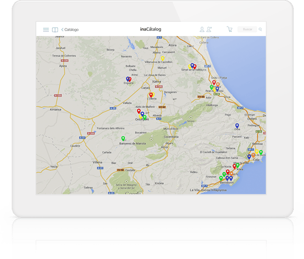Click the Bocairent town label
The image size is (304, 259).
[x=141, y=133]
